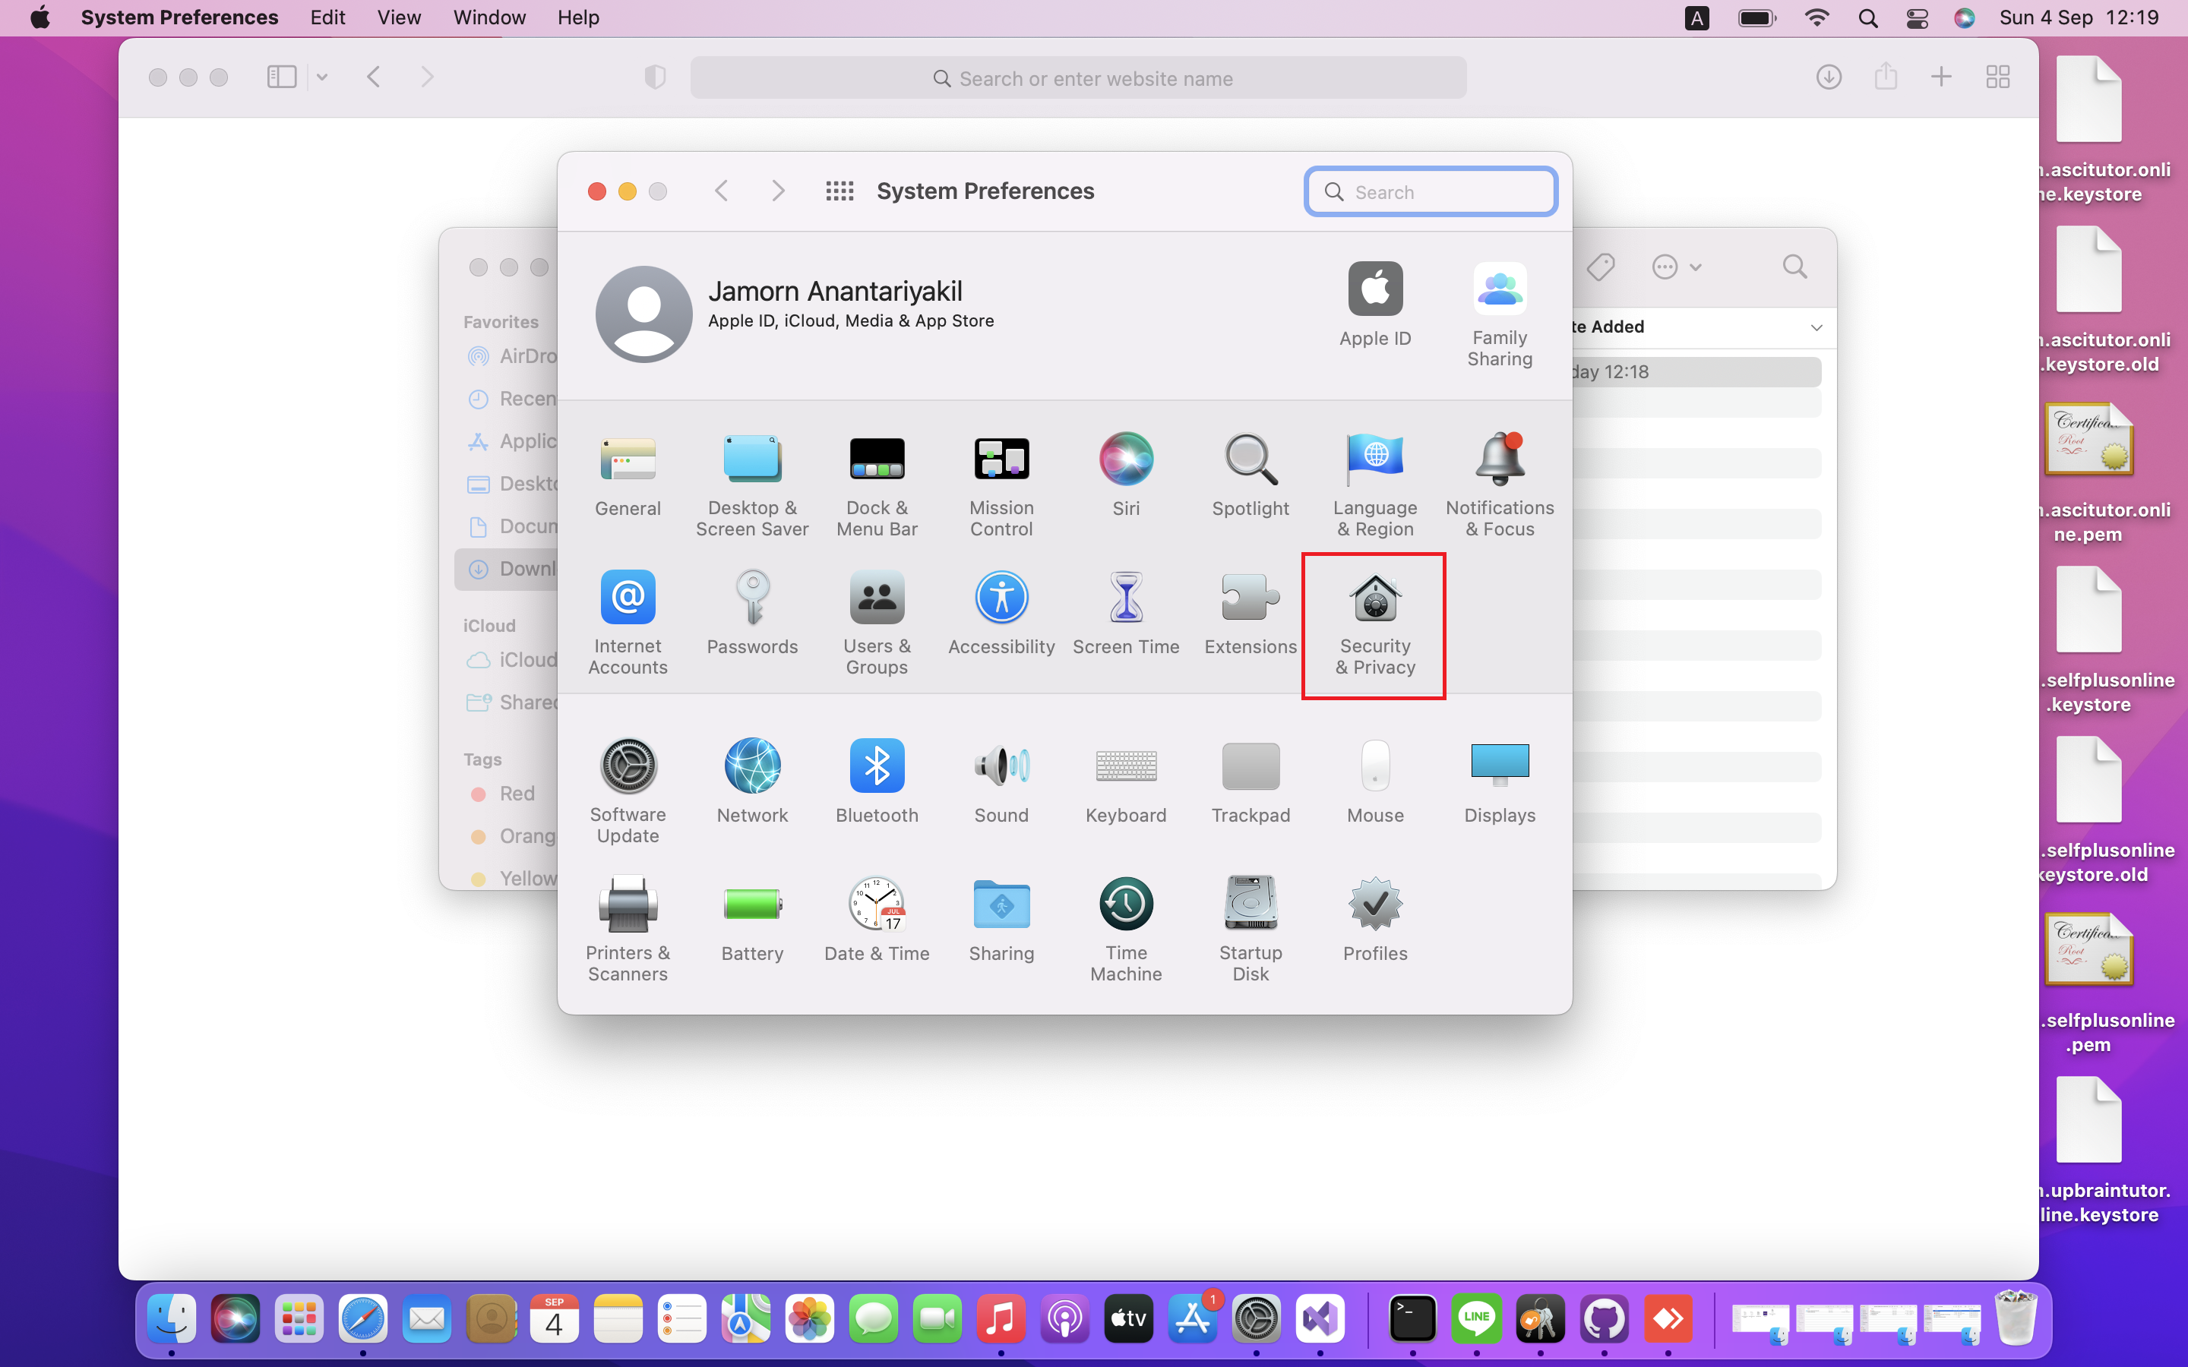Go back in System Preferences
This screenshot has height=1367, width=2188.
pos(722,191)
